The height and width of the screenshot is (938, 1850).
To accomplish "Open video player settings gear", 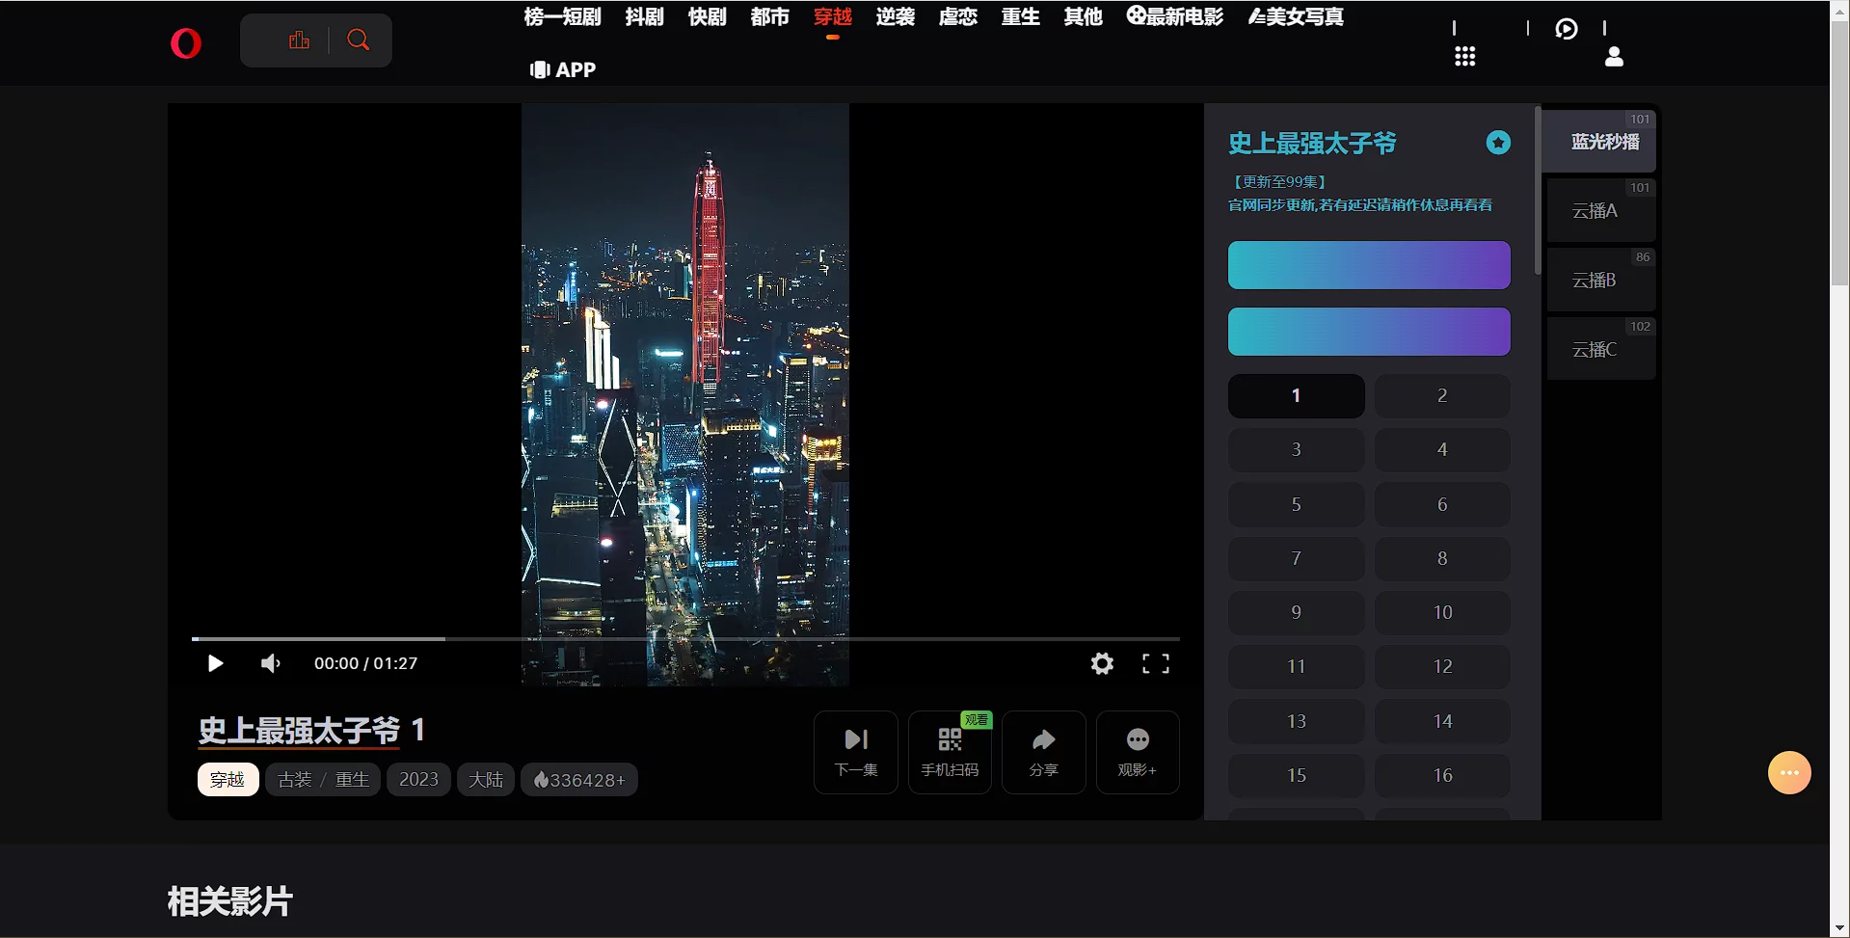I will click(1102, 663).
